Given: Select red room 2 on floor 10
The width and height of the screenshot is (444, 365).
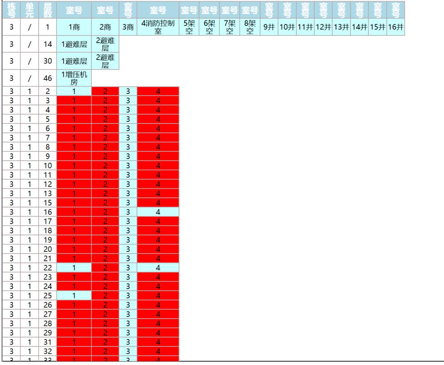Looking at the screenshot, I should 105,166.
